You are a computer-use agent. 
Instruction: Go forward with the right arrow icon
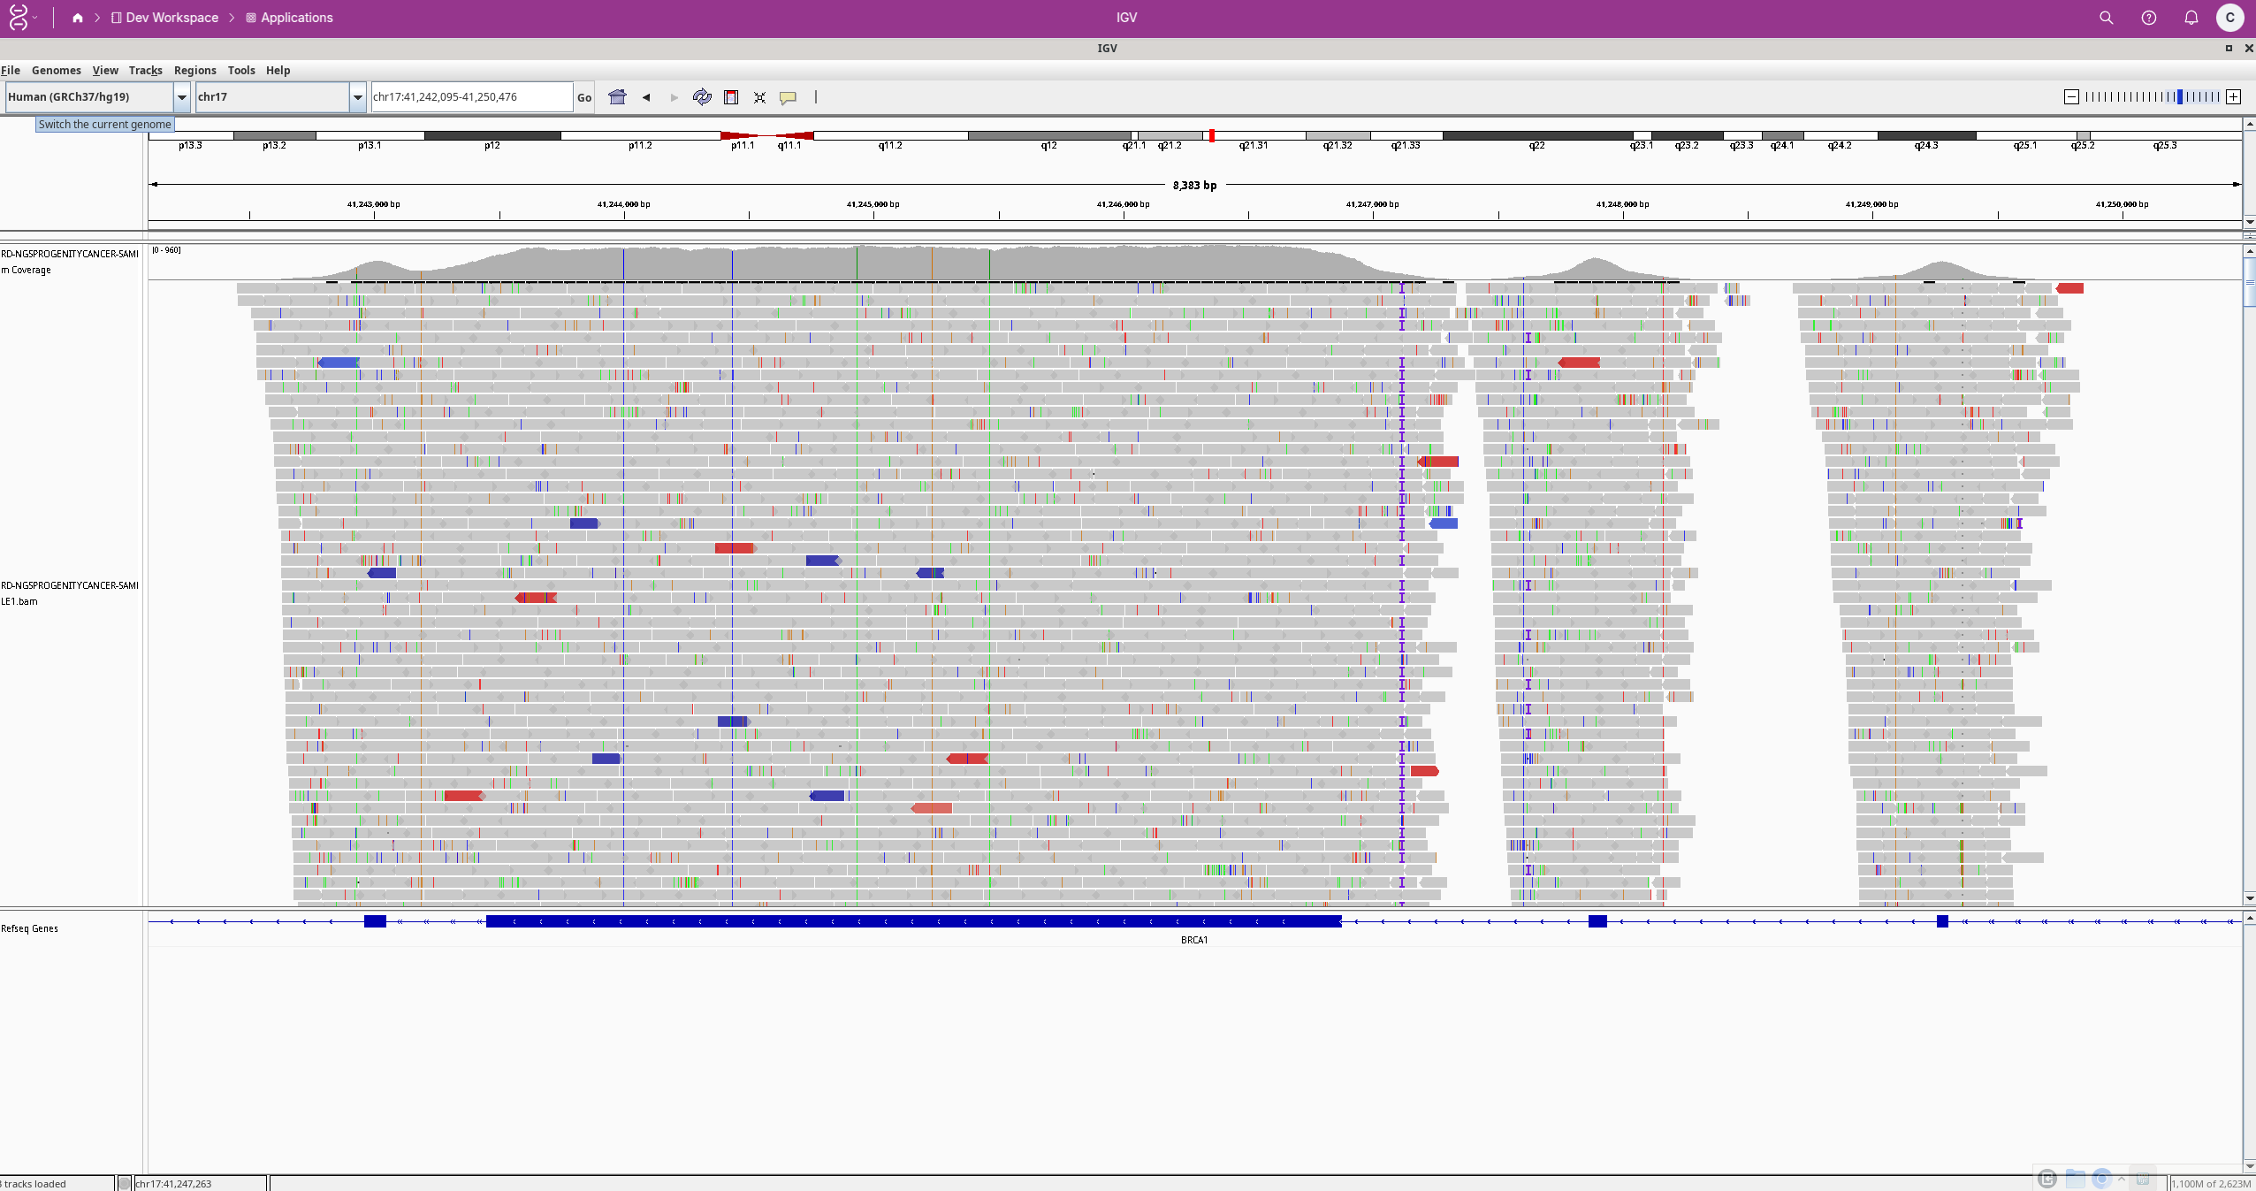point(675,97)
